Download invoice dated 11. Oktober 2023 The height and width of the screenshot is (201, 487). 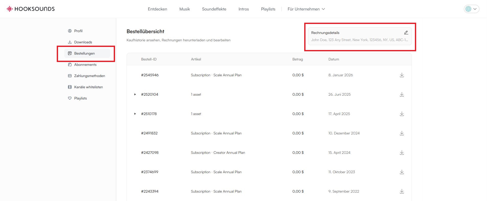coord(402,172)
